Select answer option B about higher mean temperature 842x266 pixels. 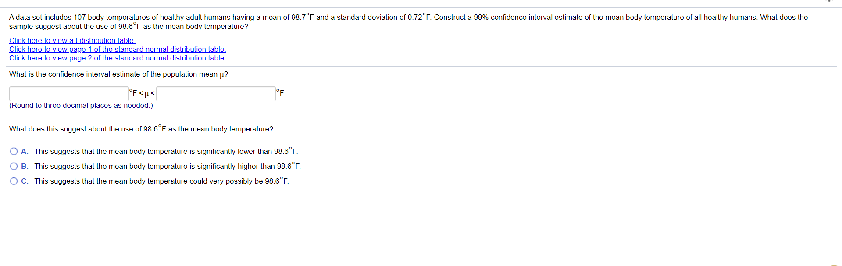pos(14,166)
